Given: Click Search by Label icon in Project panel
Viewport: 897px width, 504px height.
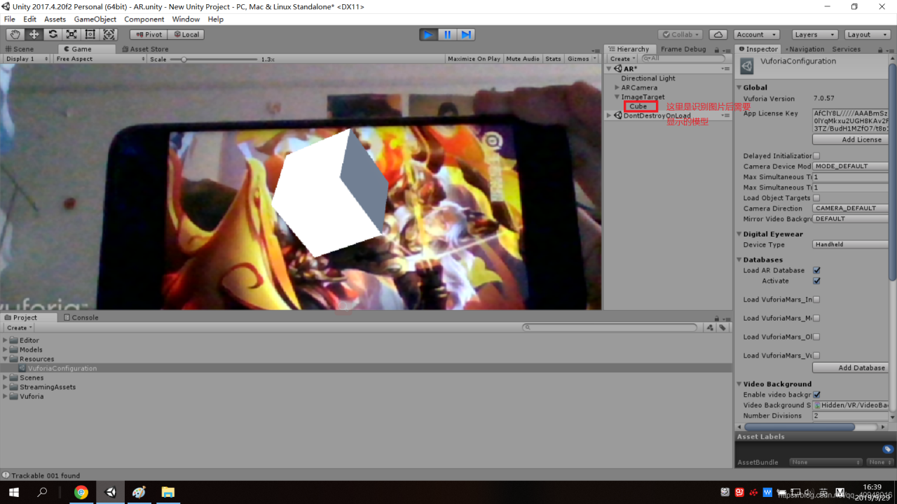Looking at the screenshot, I should (x=721, y=328).
